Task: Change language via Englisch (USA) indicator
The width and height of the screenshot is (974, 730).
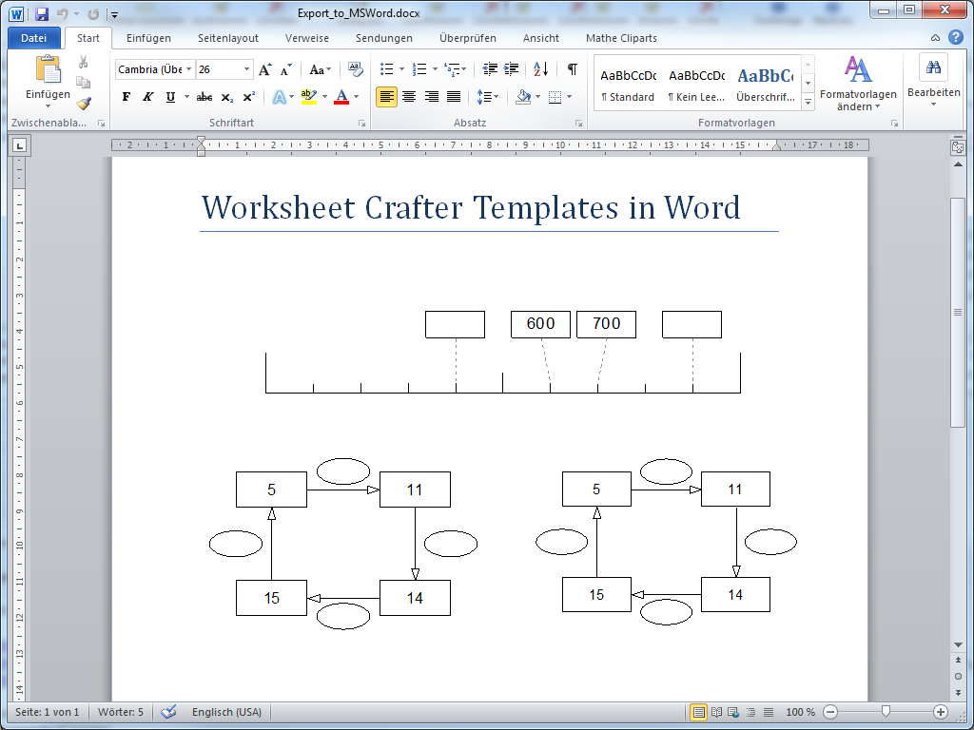Action: point(226,711)
